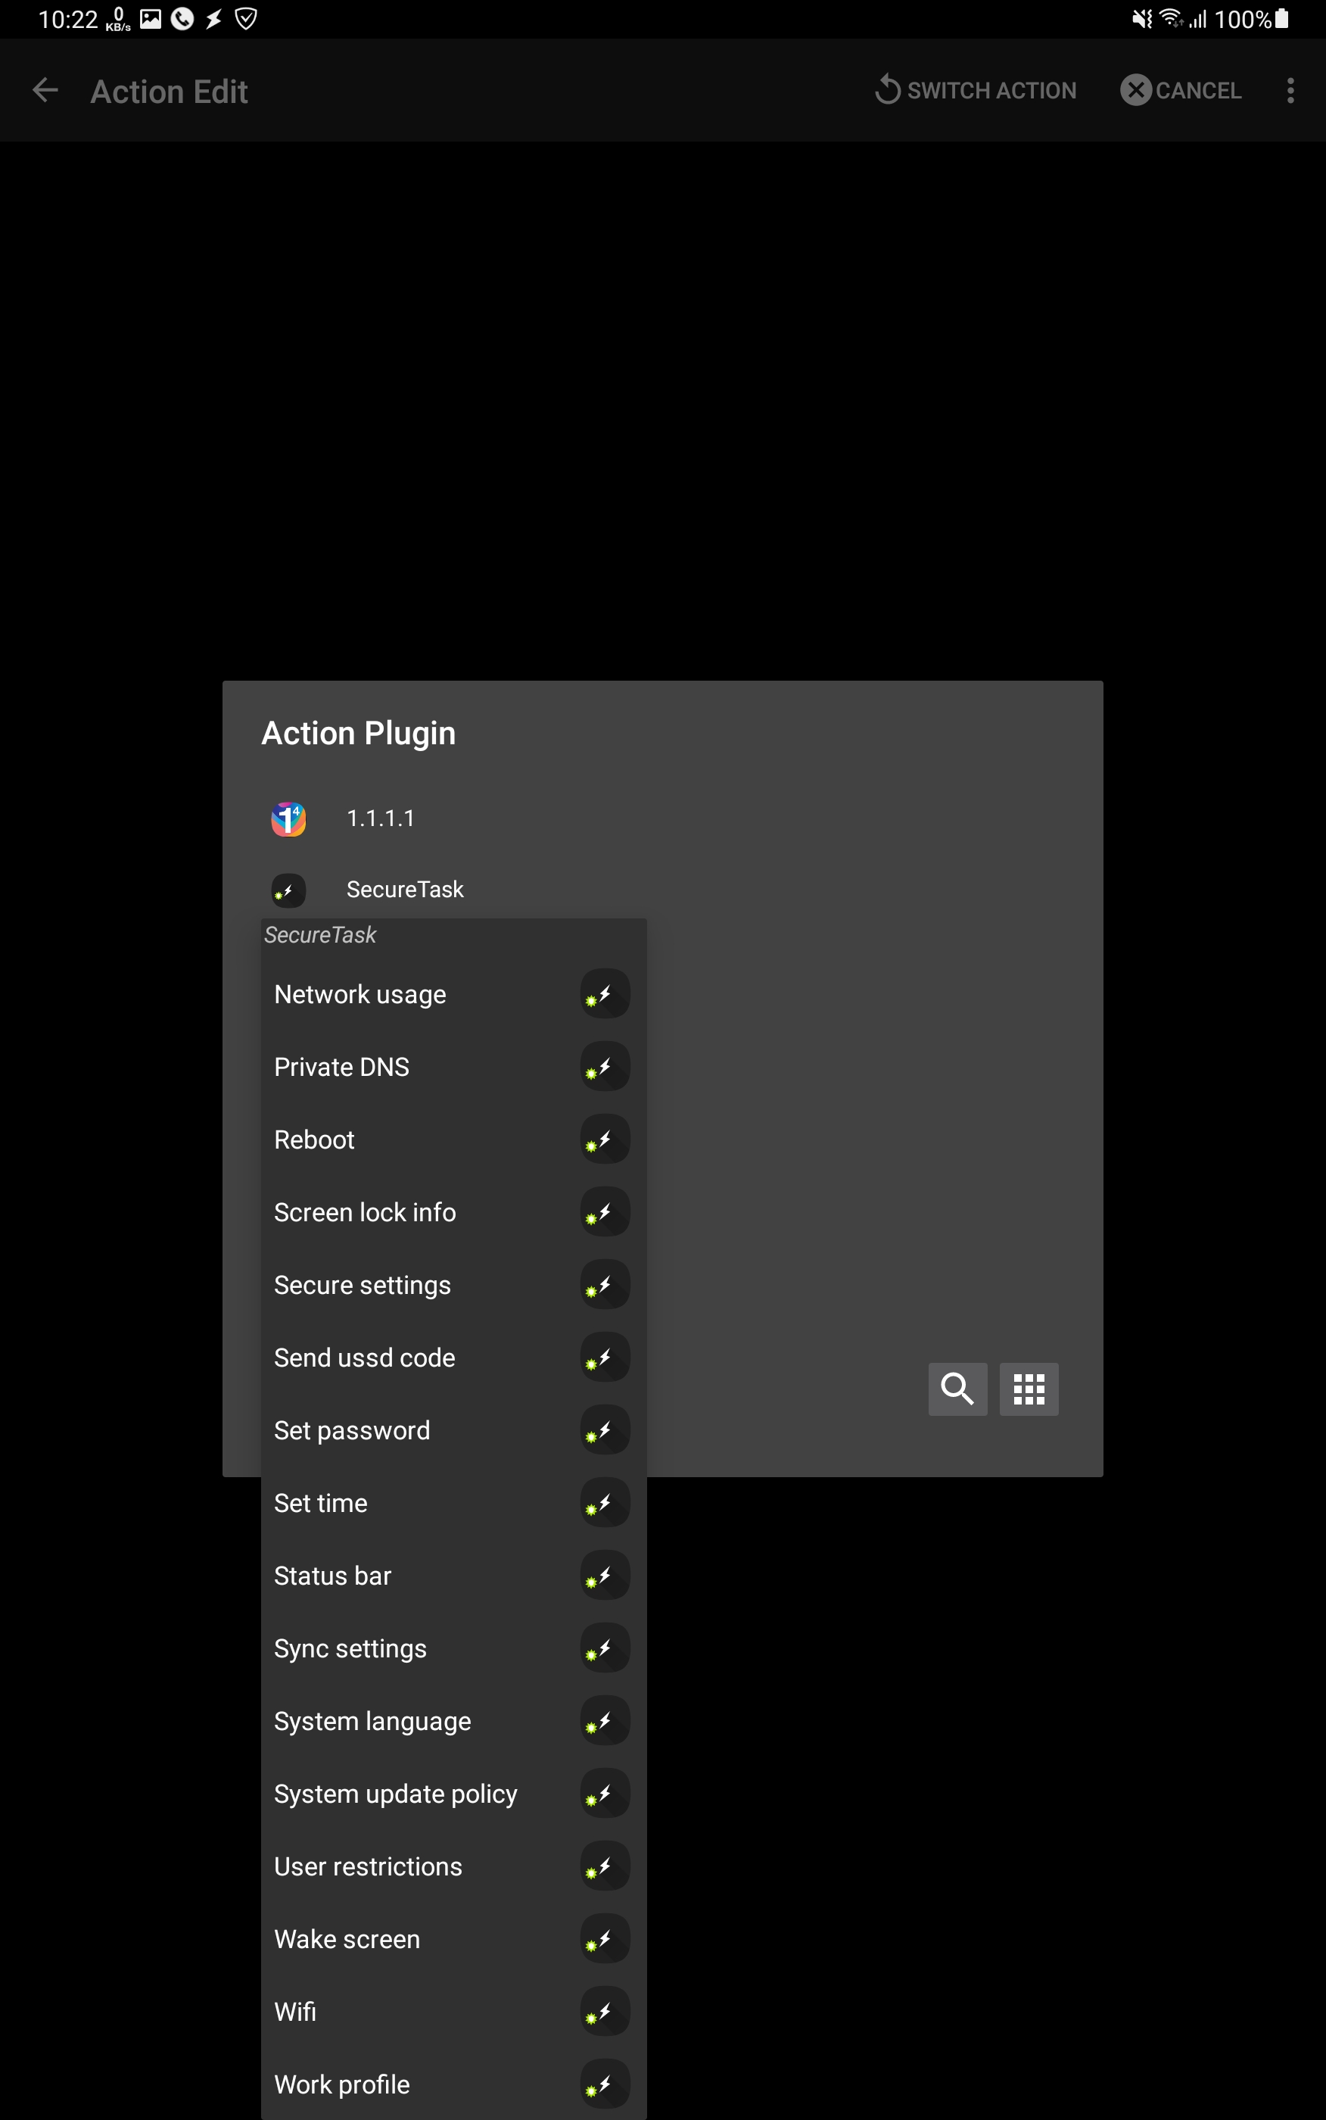Click the Action Edit screen title
Viewport: 1326px width, 2120px height.
click(x=170, y=91)
